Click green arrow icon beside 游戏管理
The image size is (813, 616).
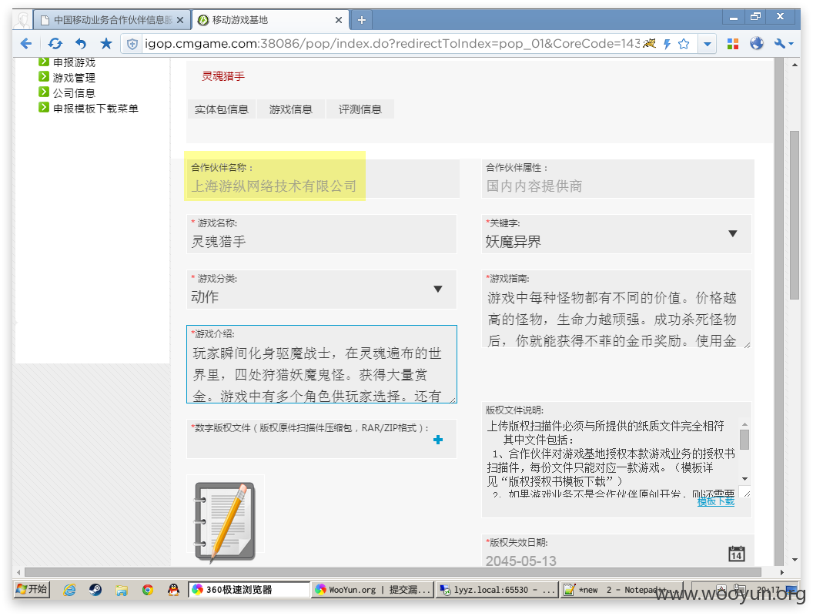pyautogui.click(x=44, y=77)
